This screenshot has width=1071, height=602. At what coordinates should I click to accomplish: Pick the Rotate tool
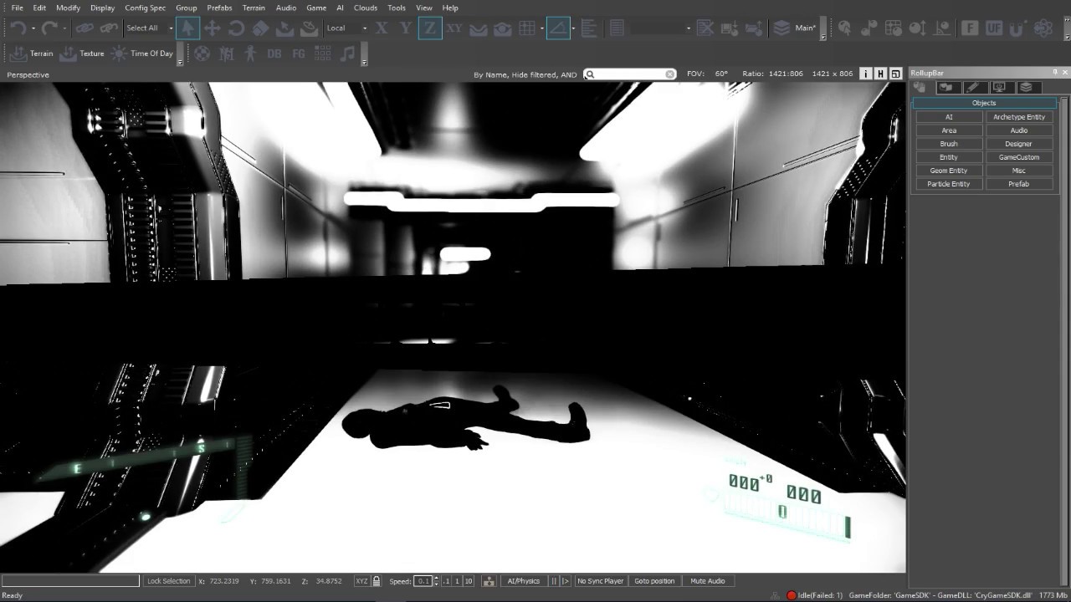click(x=237, y=28)
